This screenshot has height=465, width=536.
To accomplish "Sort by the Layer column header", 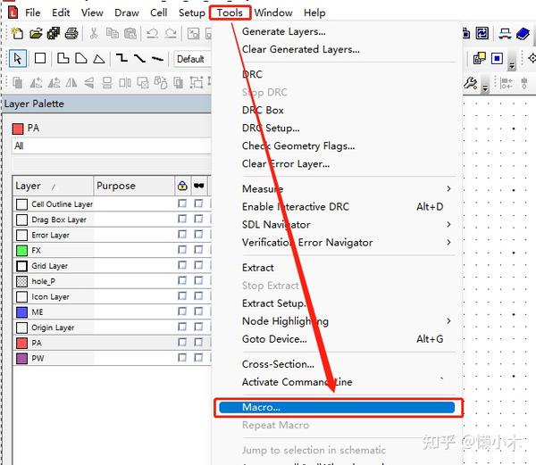I will pos(53,186).
